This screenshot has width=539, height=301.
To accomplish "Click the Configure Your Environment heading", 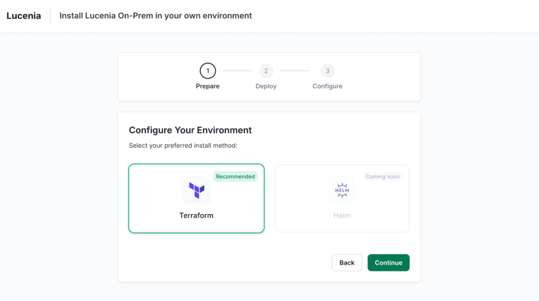I will pos(191,130).
